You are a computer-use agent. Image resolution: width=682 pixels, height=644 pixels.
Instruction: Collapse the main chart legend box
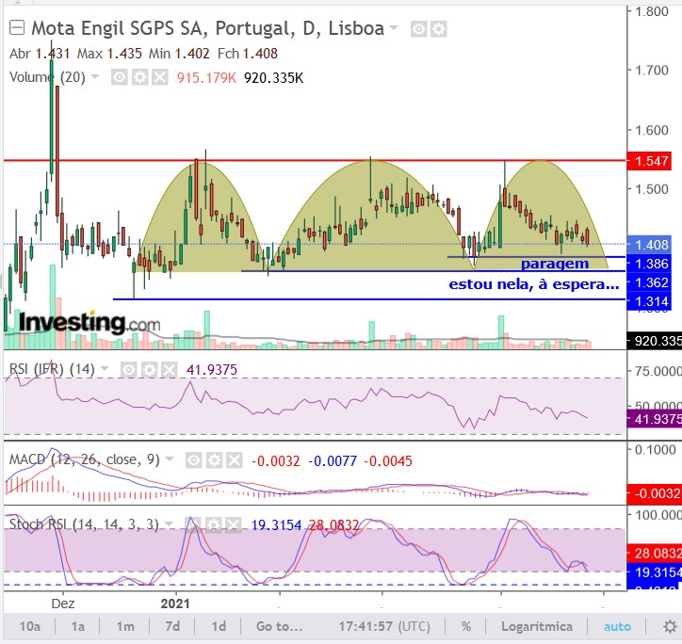pos(17,28)
